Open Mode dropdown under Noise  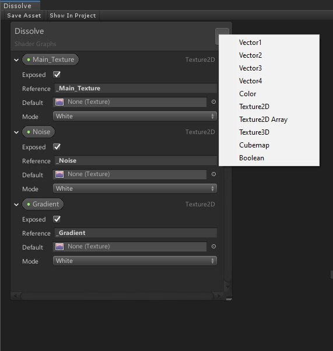(x=135, y=188)
